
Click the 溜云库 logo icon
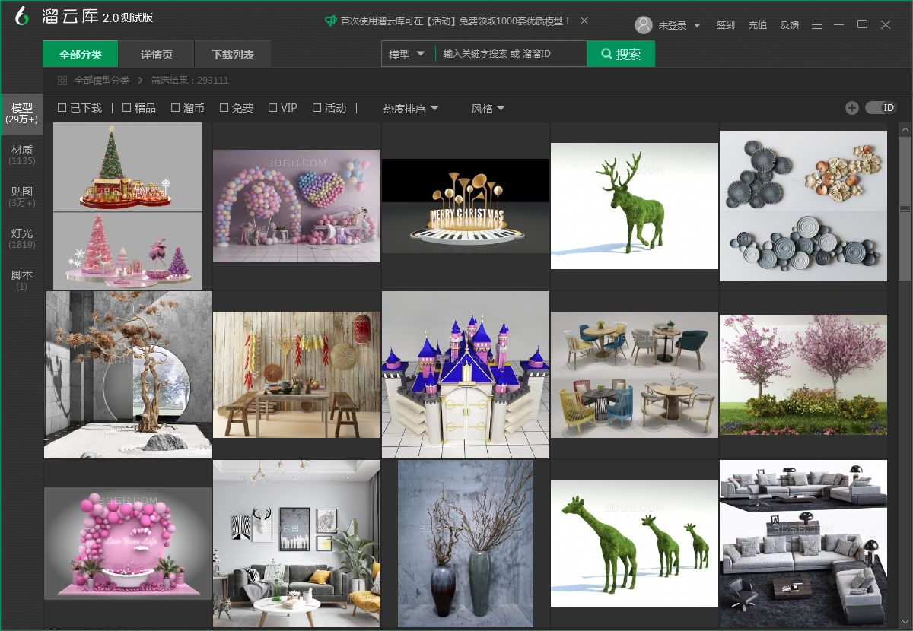(22, 16)
